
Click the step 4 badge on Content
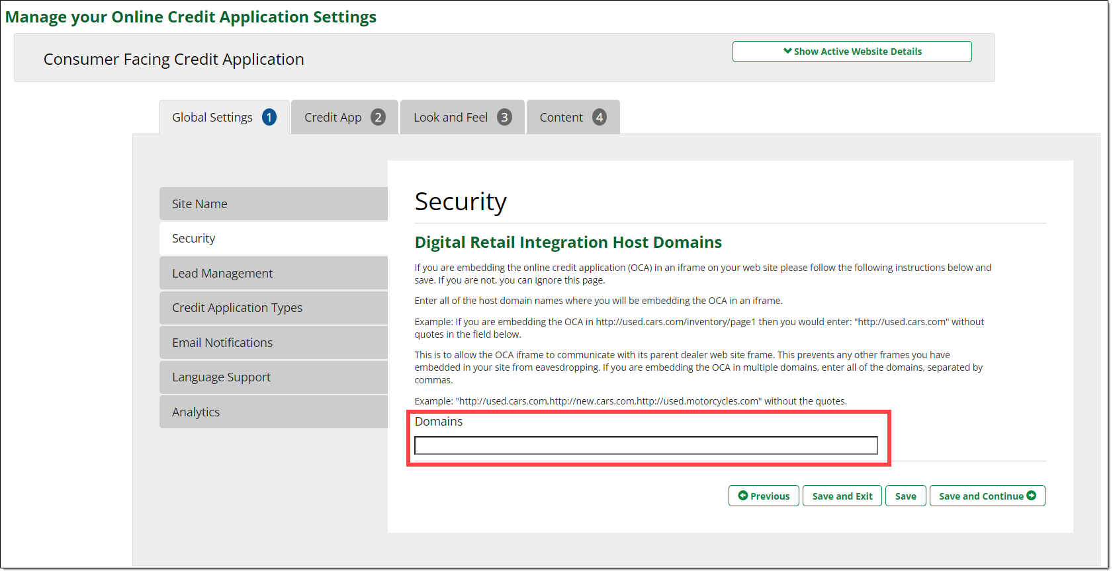point(600,118)
